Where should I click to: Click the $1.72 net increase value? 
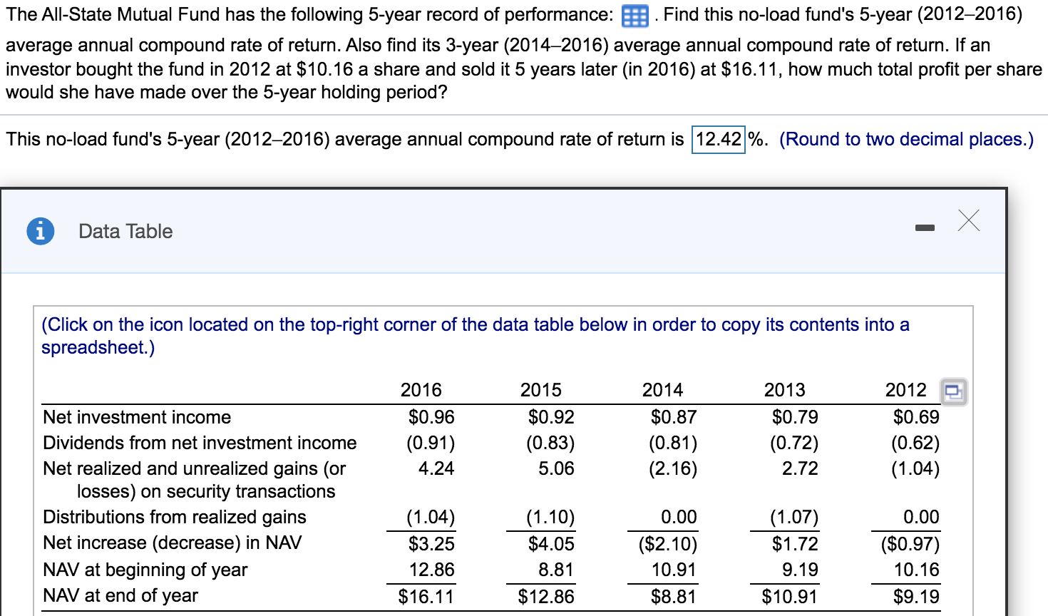(795, 544)
